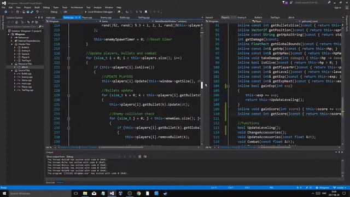Collapse code block at line 229
350x197 pixels.
(69, 95)
